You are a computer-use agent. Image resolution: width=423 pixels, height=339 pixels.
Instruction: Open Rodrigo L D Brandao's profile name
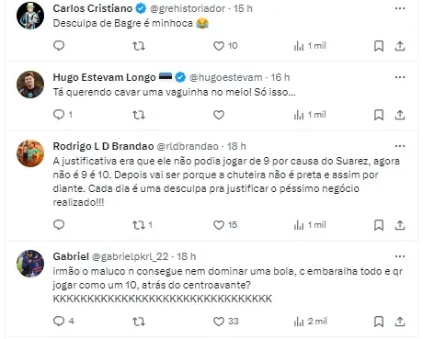coord(103,146)
